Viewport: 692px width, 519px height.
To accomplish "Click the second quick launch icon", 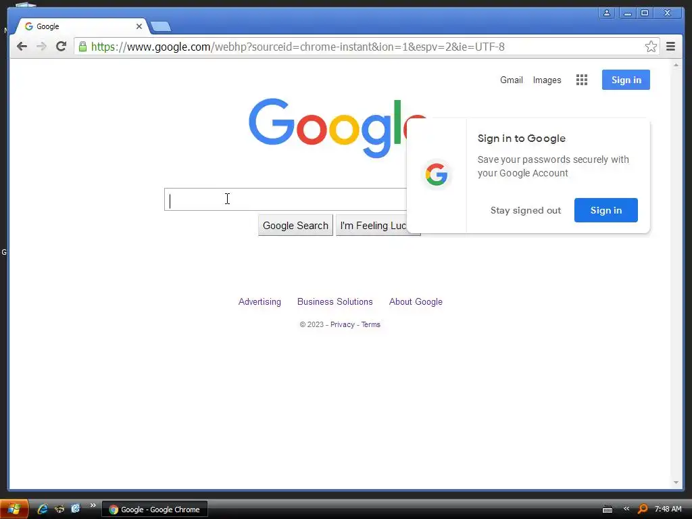I will pyautogui.click(x=59, y=510).
